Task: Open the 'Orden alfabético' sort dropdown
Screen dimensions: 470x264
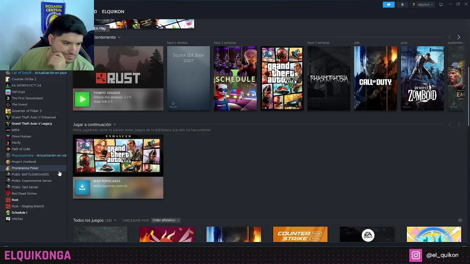Action: click(166, 220)
